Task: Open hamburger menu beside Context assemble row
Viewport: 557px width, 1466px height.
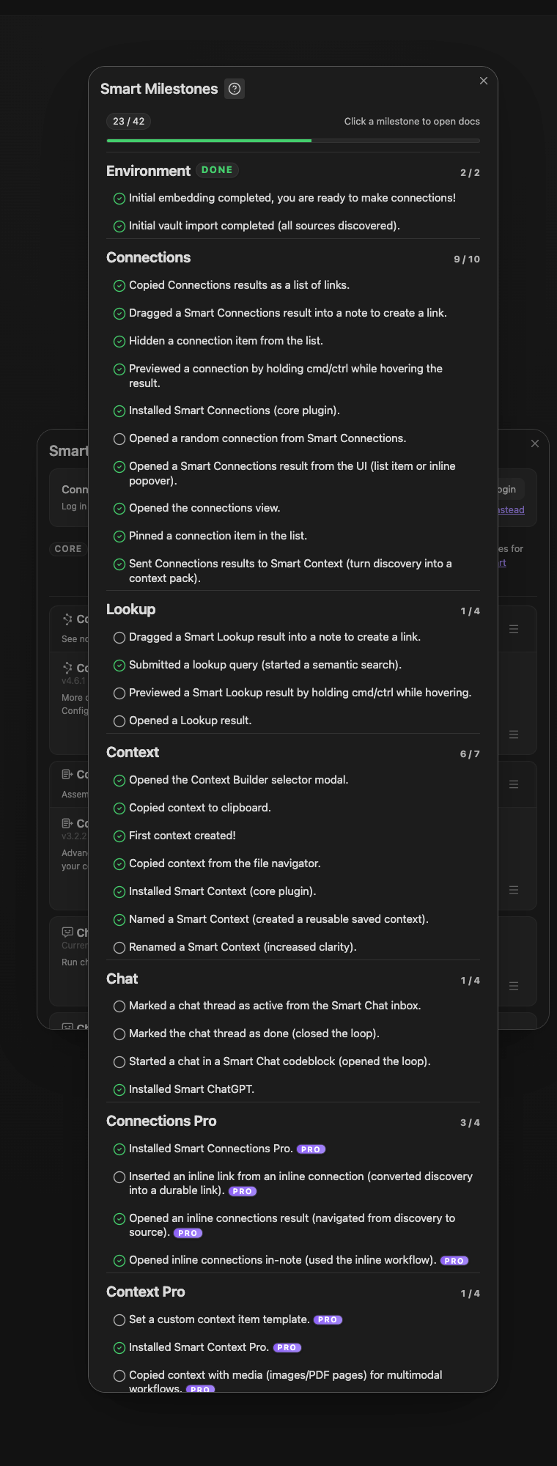Action: pos(514,784)
